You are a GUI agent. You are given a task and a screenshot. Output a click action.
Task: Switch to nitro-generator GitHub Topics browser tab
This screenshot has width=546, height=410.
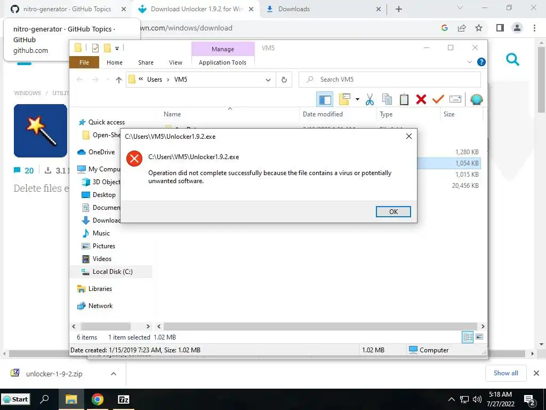tap(67, 9)
